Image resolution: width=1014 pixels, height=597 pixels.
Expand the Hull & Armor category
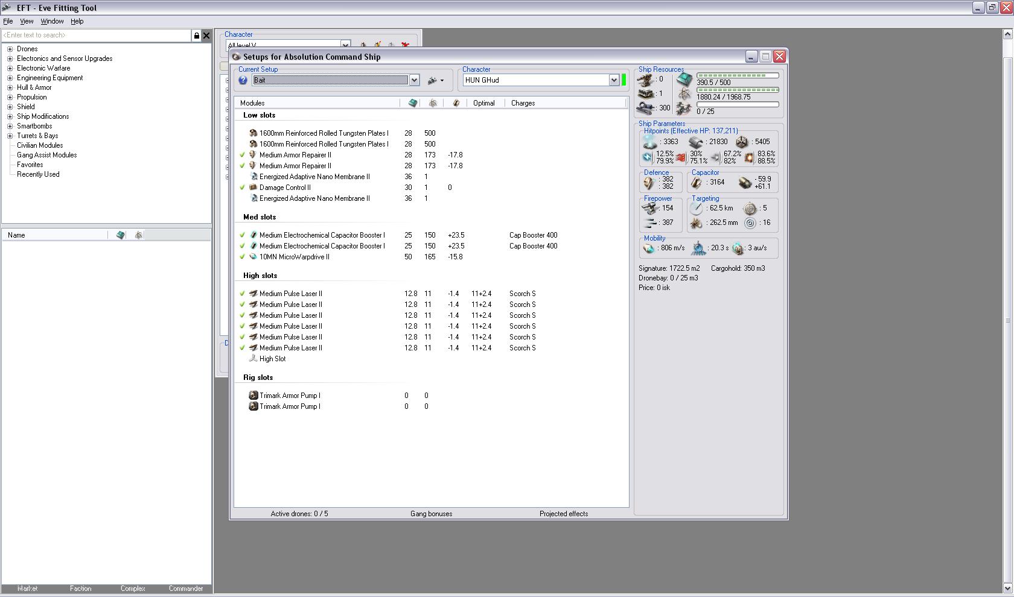click(10, 87)
